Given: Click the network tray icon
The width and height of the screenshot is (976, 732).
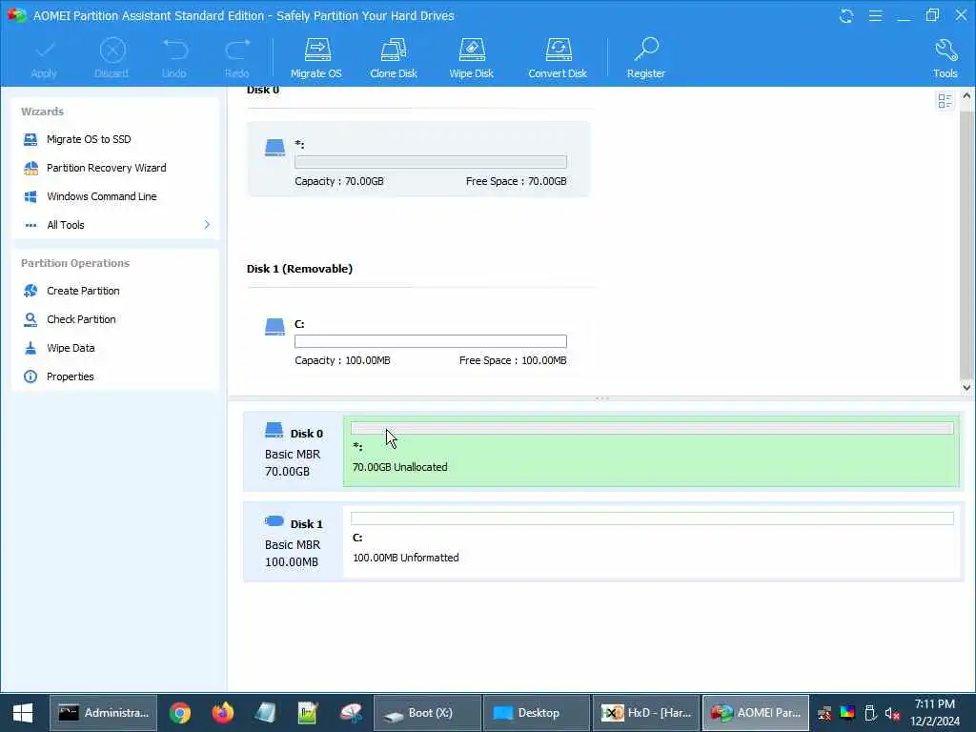Looking at the screenshot, I should [x=824, y=713].
